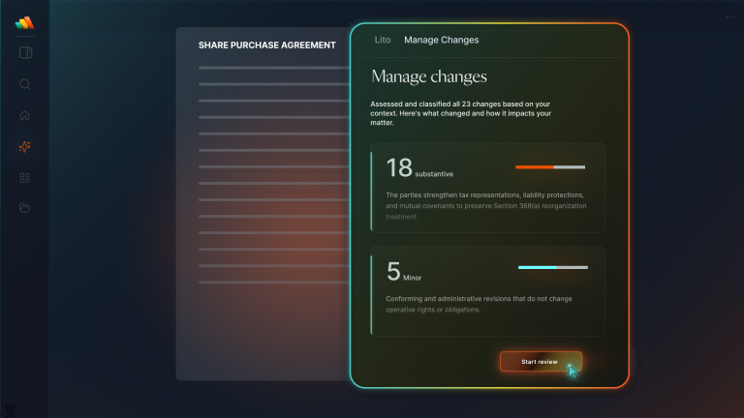The height and width of the screenshot is (418, 744).
Task: Select the substantive changes description text
Action: click(486, 206)
